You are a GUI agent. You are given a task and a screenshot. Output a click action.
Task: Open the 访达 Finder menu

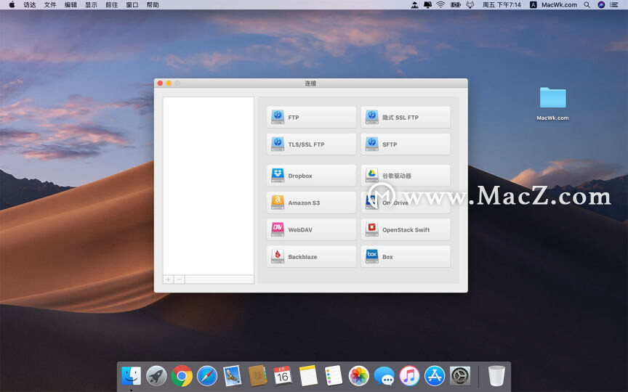(x=30, y=5)
